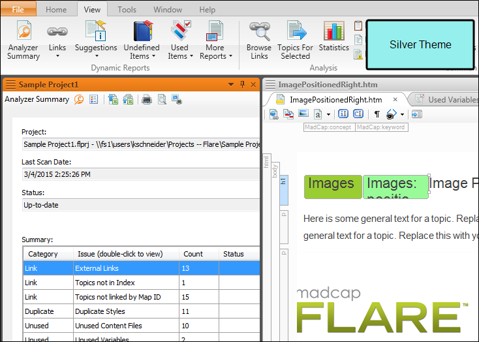Click the clipboard icon beside Statistics
The height and width of the screenshot is (342, 479).
tap(358, 25)
